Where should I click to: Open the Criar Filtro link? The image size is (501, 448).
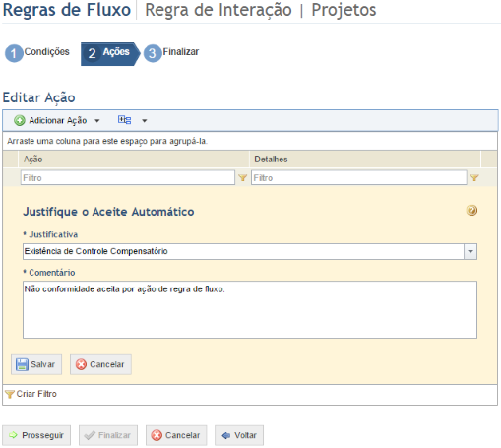coord(31,394)
